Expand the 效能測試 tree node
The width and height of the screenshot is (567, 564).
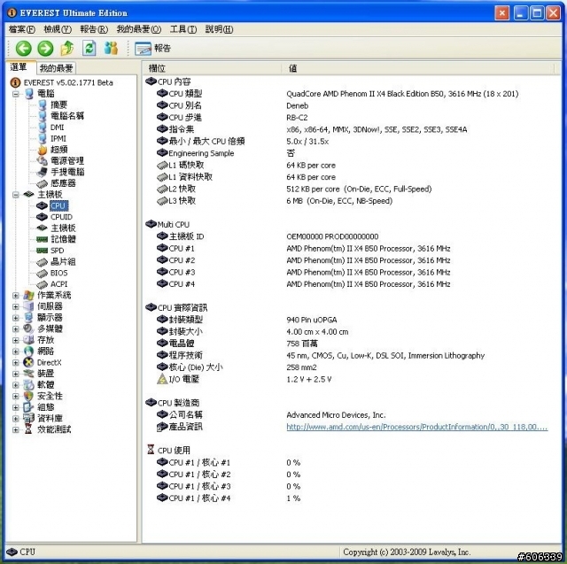point(16,430)
